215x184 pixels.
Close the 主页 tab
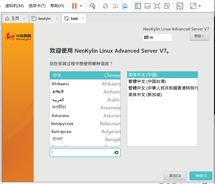[24, 18]
